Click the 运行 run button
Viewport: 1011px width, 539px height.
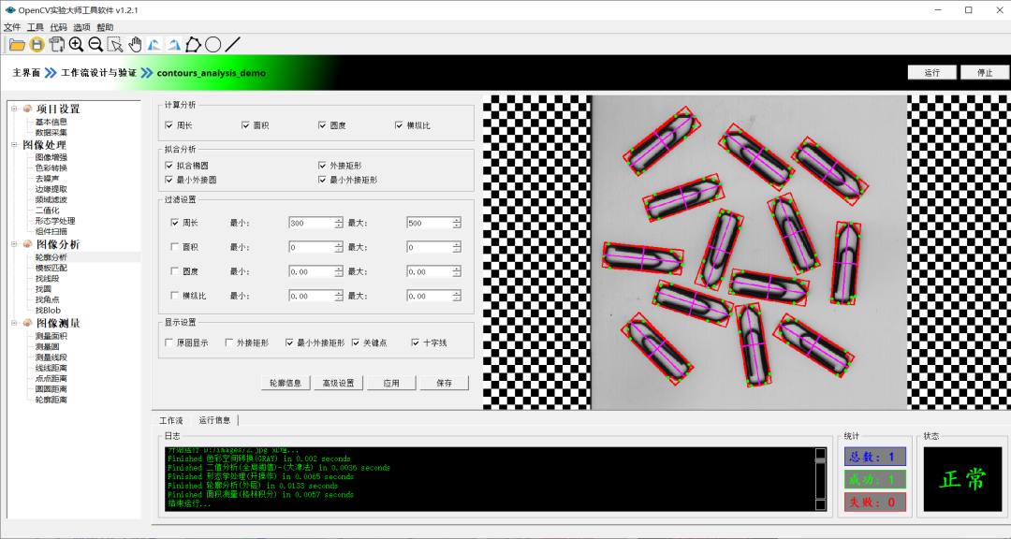931,72
